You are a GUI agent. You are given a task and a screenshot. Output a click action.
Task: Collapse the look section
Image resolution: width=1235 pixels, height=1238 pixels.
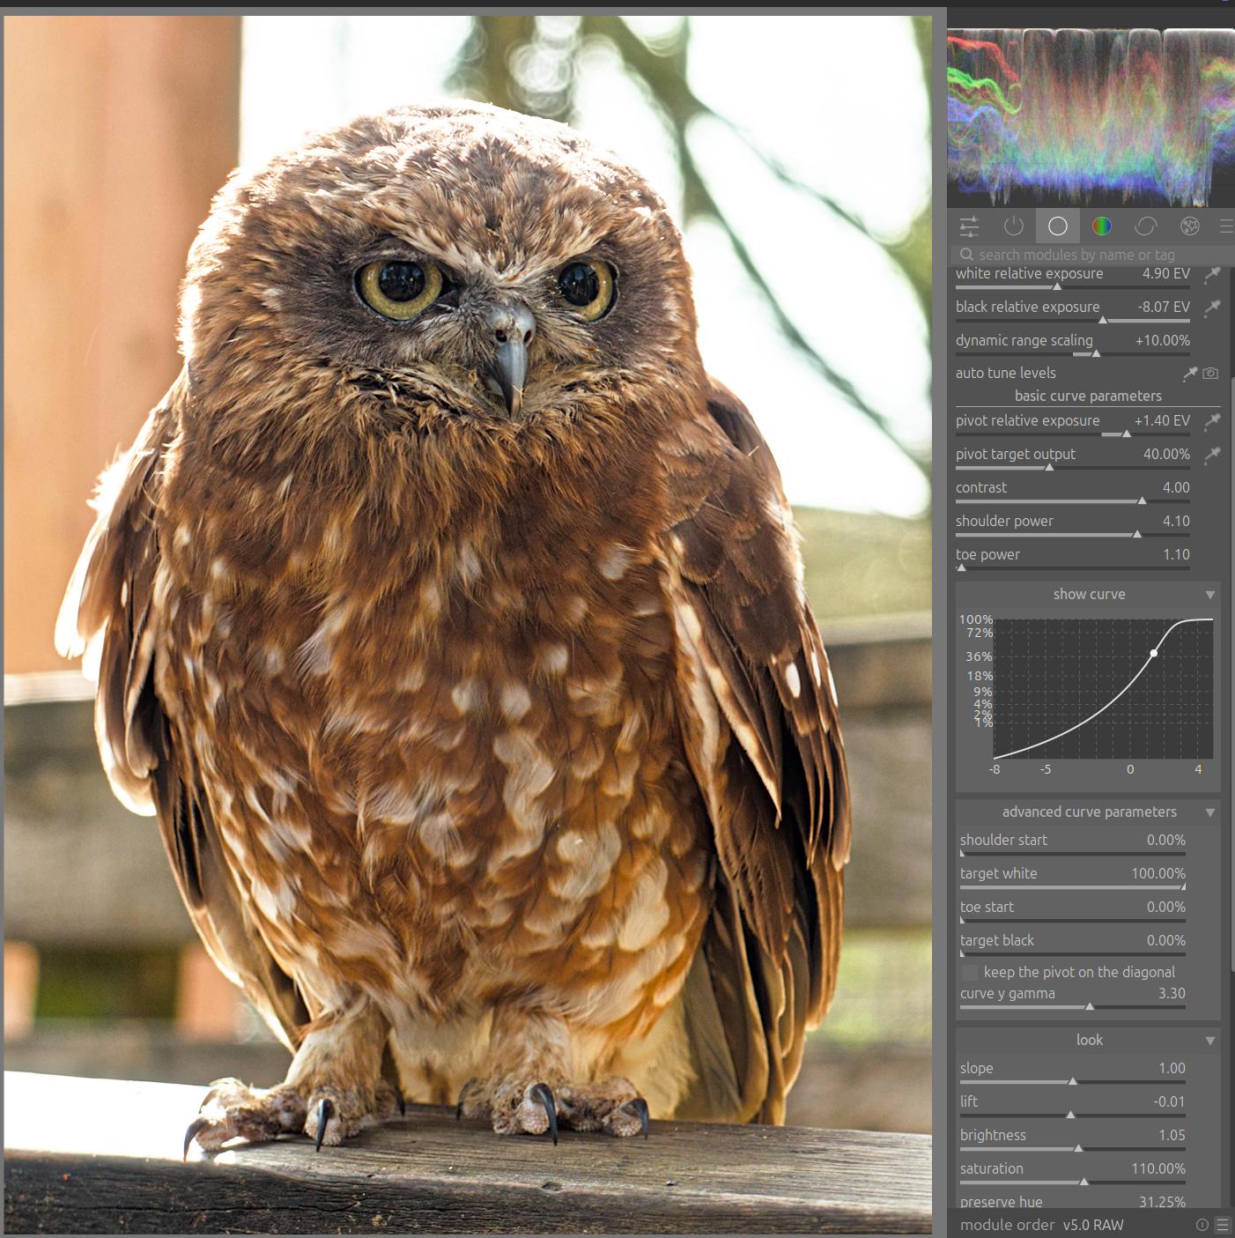[1210, 1041]
